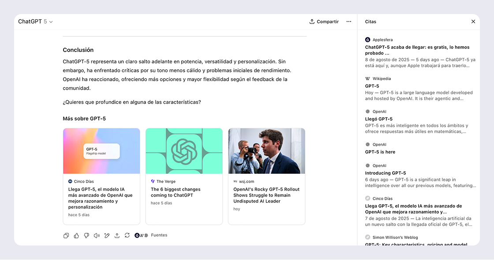Open the 'Introducing GPT-5' citation
The width and height of the screenshot is (494, 260).
coord(420,176)
